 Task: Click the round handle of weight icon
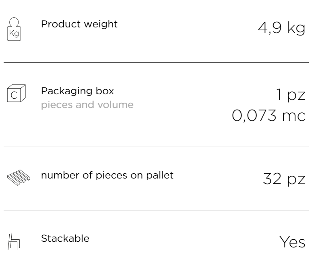click(x=14, y=22)
